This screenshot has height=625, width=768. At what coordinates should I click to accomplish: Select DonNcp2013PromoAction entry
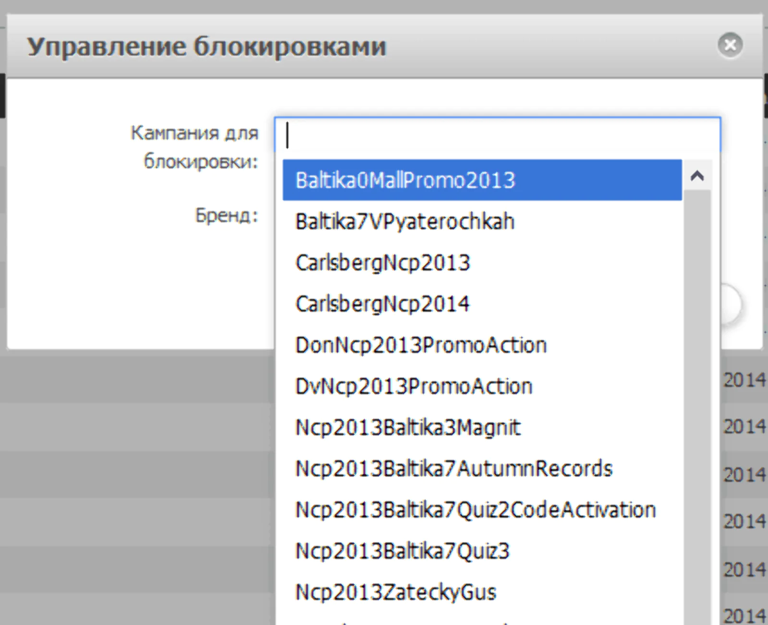[482, 345]
